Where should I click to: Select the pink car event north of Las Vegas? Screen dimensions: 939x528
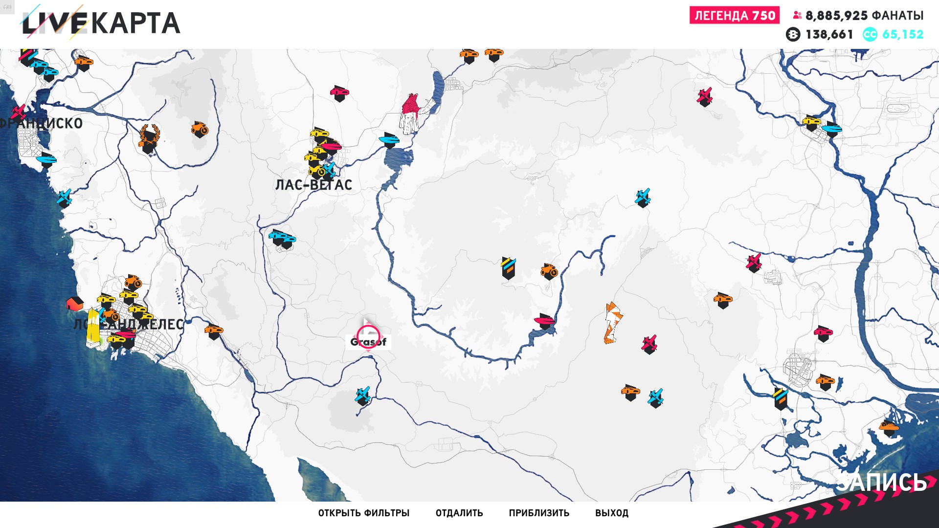tap(339, 93)
